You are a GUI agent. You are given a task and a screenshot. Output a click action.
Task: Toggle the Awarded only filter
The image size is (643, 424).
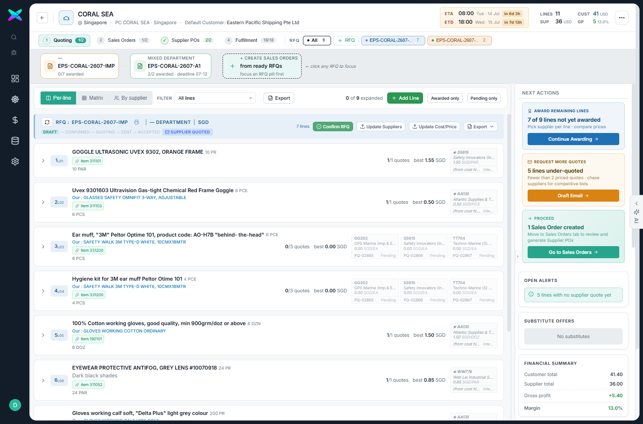(445, 98)
